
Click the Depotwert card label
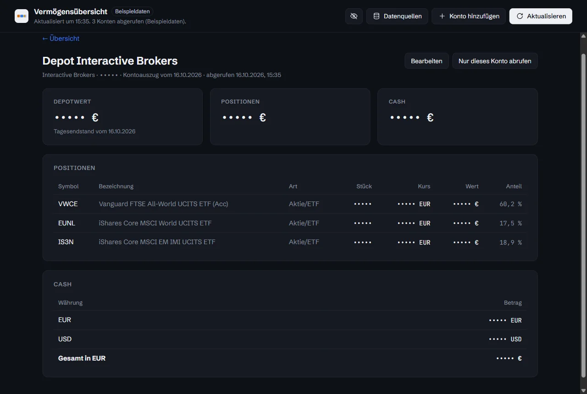coord(72,102)
